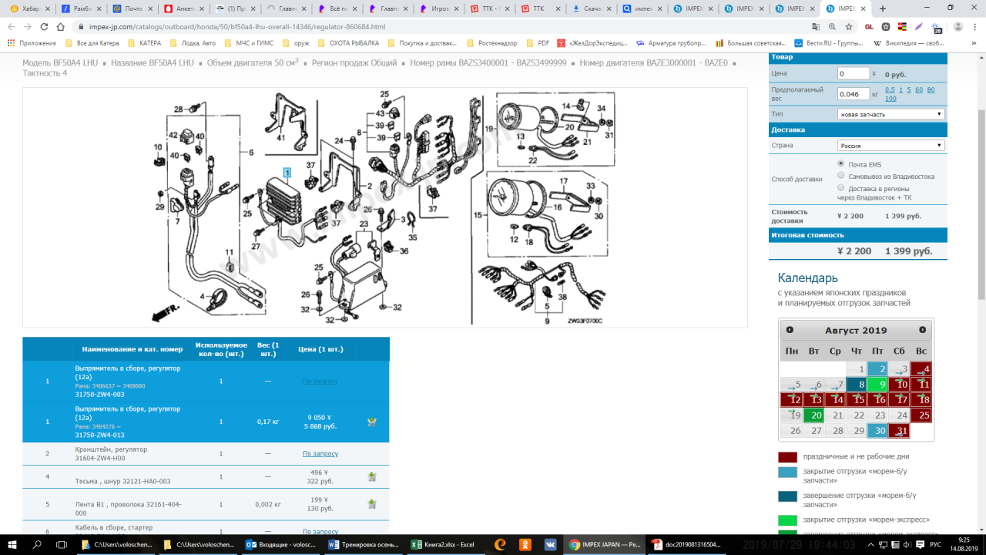Screen dimensions: 986x555
Task: Open the Приложения apps shortcut in bookmarks bar
Action: 32,43
